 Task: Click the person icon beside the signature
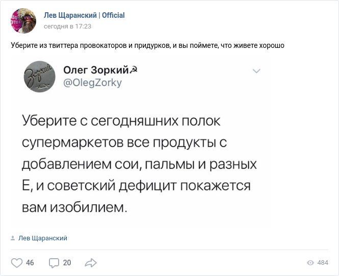[13, 238]
